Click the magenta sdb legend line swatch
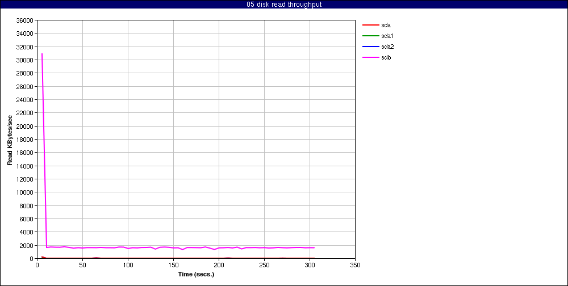Image resolution: width=568 pixels, height=286 pixels. [370, 57]
